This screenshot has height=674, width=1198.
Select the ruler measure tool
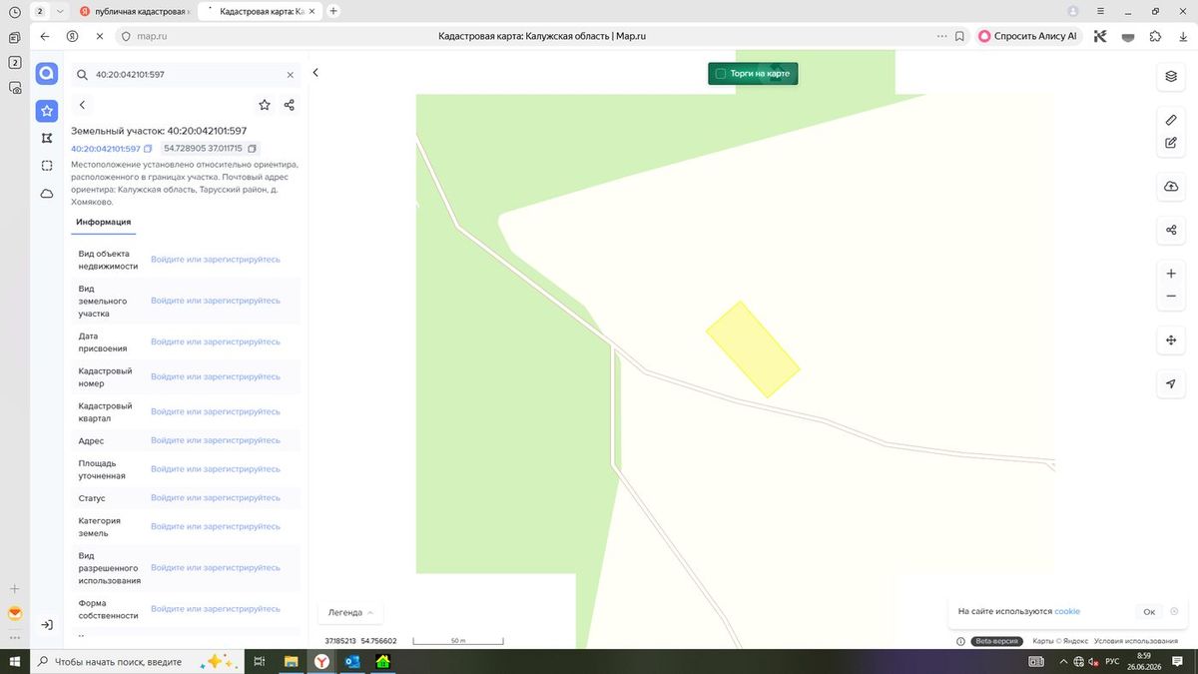point(1171,120)
